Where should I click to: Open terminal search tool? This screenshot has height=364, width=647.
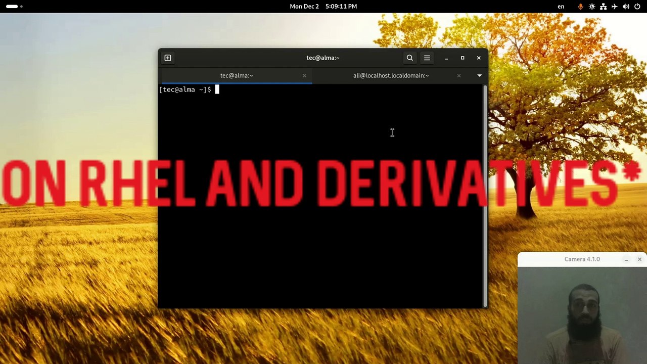[410, 58]
